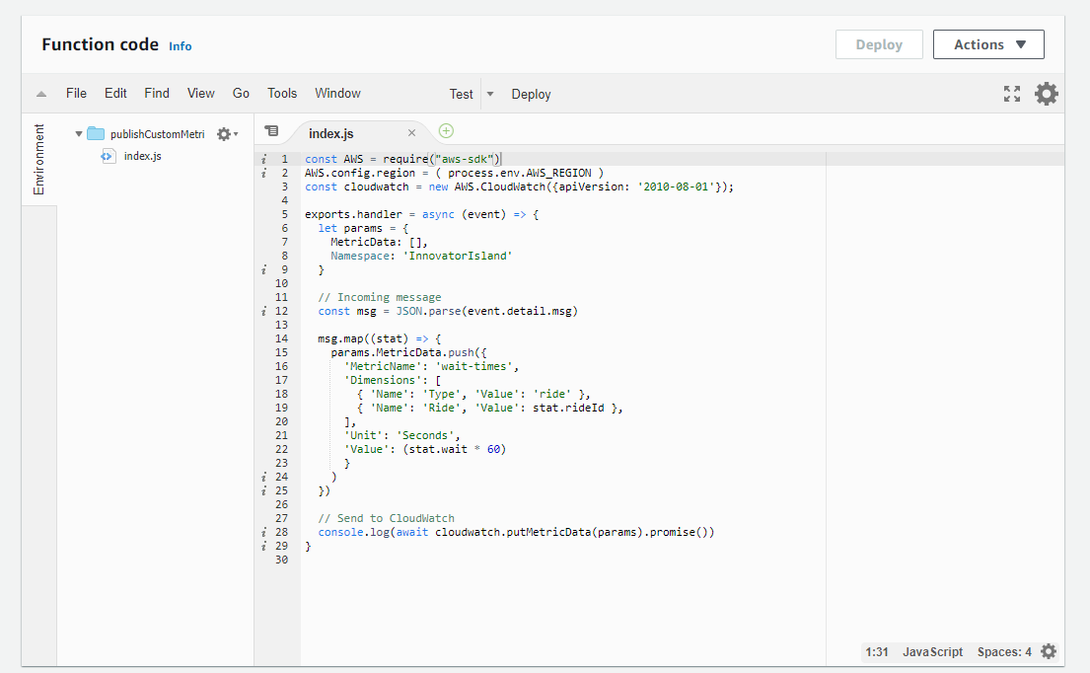Collapse the menu bar with up arrow
The height and width of the screenshot is (673, 1090).
pos(41,95)
